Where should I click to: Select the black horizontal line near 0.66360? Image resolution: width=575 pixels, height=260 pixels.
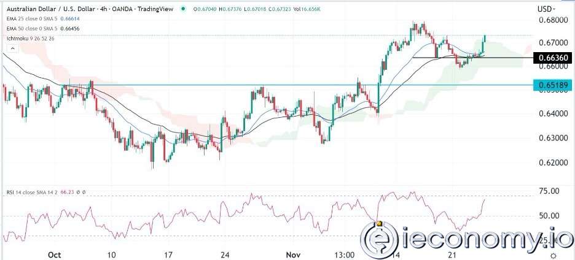pos(467,58)
